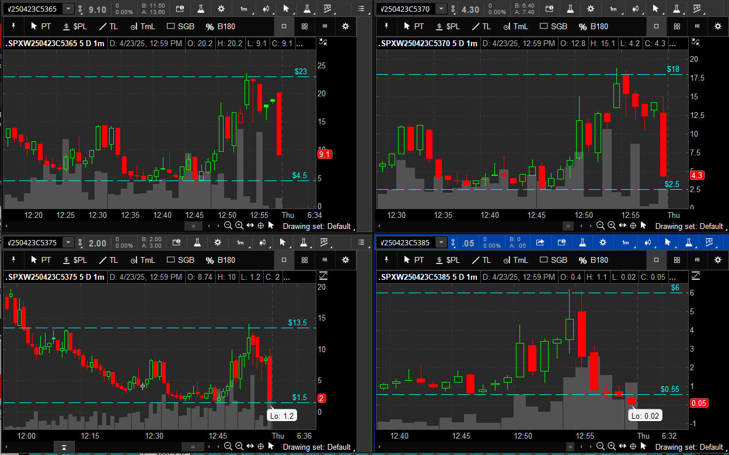
Task: Click the price axis toggle icon atop C5365 chart
Action: coord(323,42)
